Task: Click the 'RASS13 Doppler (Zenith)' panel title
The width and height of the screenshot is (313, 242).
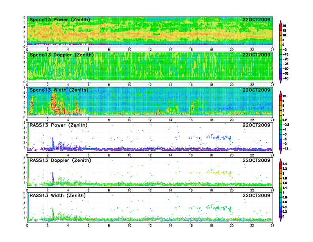Action: (60, 160)
